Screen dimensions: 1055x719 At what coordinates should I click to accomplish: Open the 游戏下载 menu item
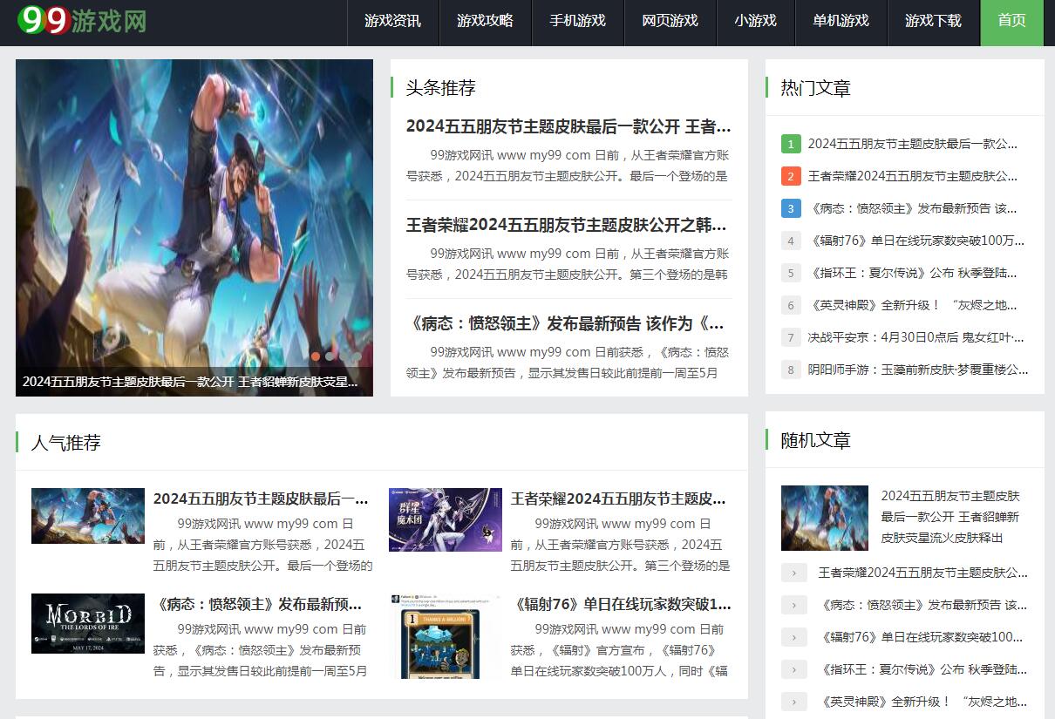(x=934, y=21)
